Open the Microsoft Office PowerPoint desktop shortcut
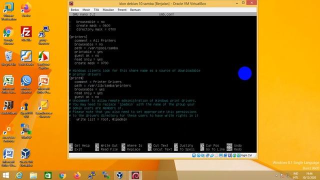 43,84
